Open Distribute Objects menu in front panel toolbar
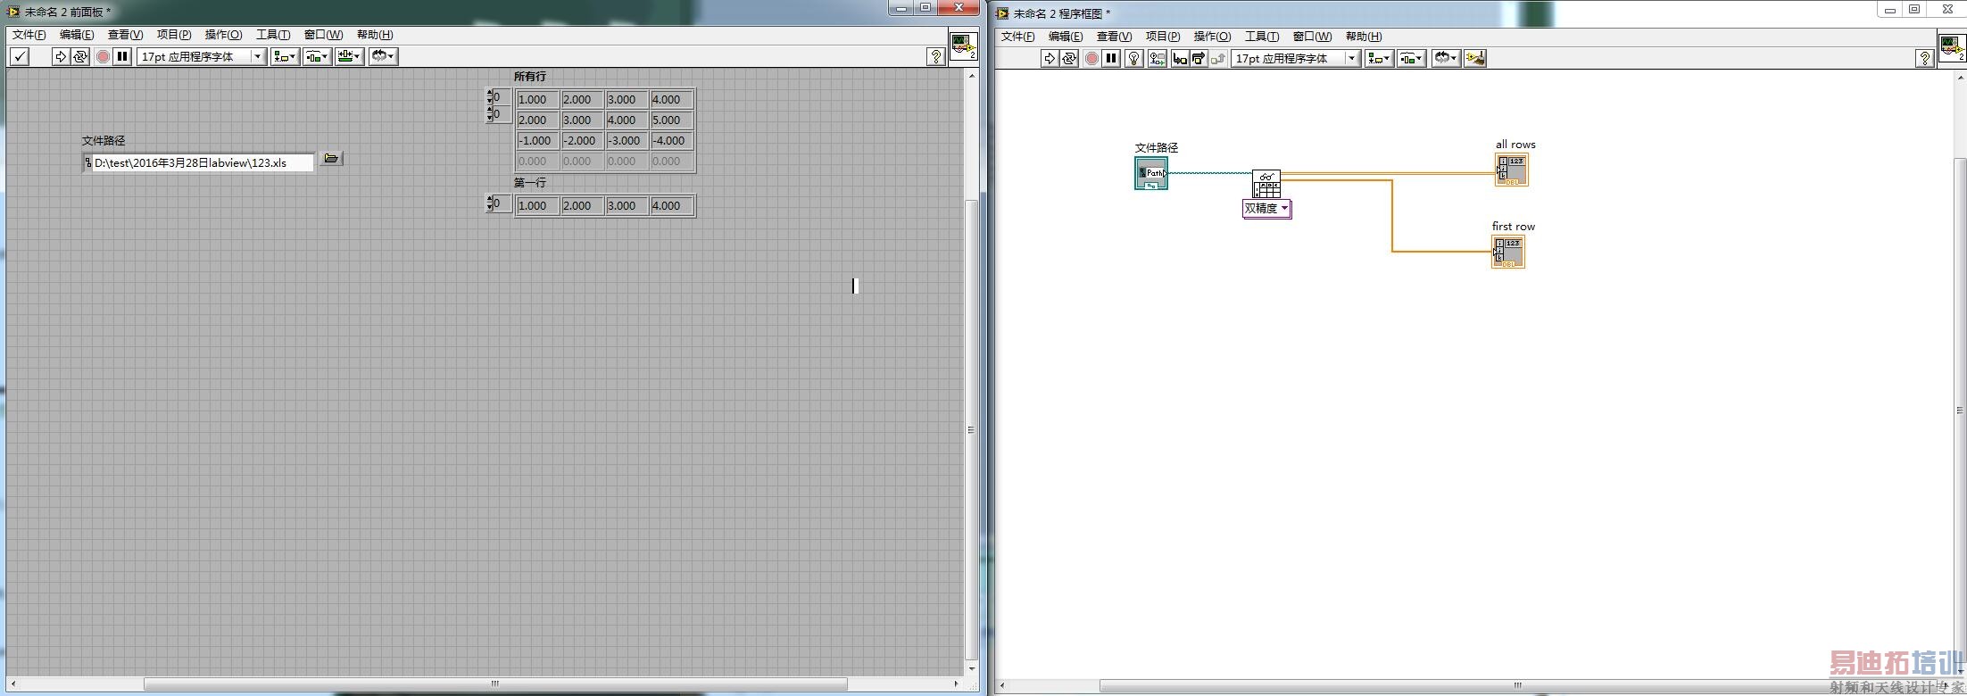 317,56
